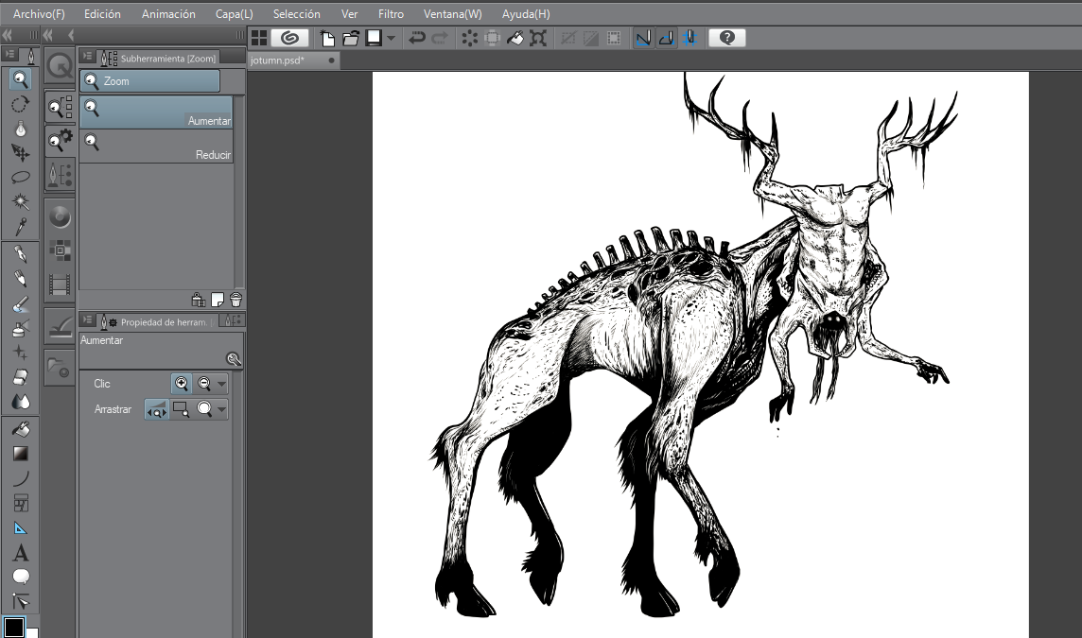Click the black main color swatch

(x=14, y=627)
